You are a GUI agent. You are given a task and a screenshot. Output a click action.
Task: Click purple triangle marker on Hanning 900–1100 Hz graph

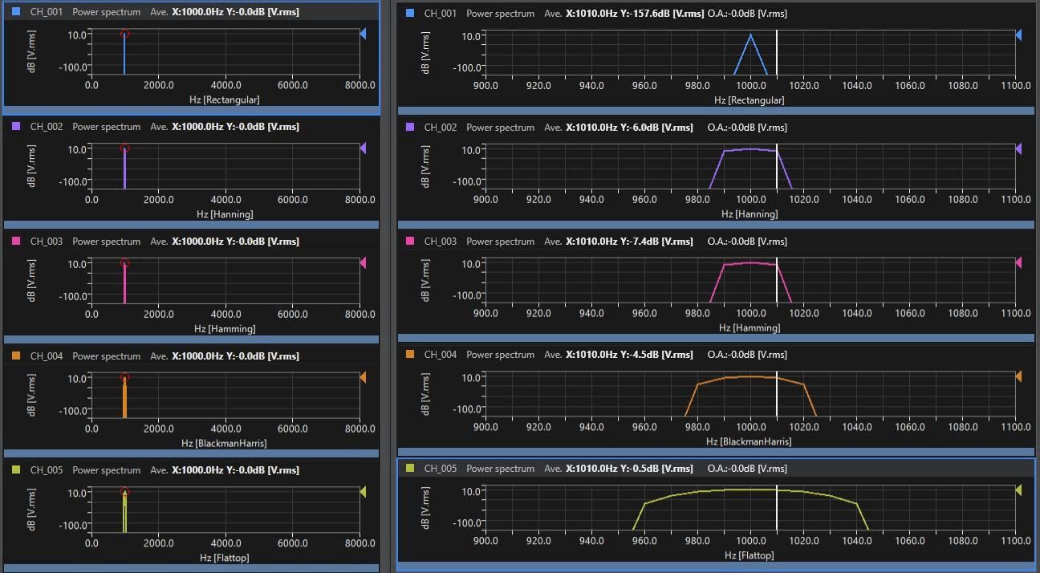(1019, 149)
